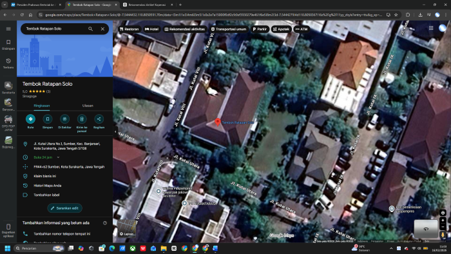Viewport: 451px width, 254px height.
Task: Select the Transportasi umum chip
Action: click(229, 29)
